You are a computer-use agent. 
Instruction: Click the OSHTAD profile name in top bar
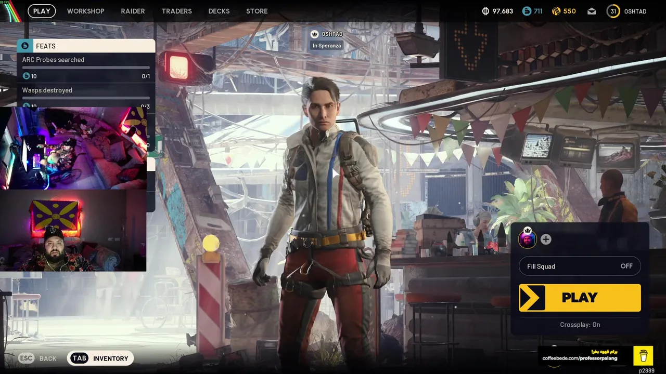pyautogui.click(x=635, y=11)
